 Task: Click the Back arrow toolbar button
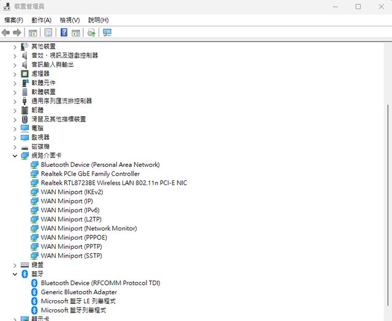(x=6, y=32)
